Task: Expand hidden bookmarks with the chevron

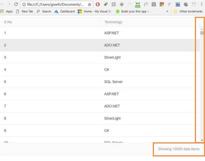Action: coord(167,11)
